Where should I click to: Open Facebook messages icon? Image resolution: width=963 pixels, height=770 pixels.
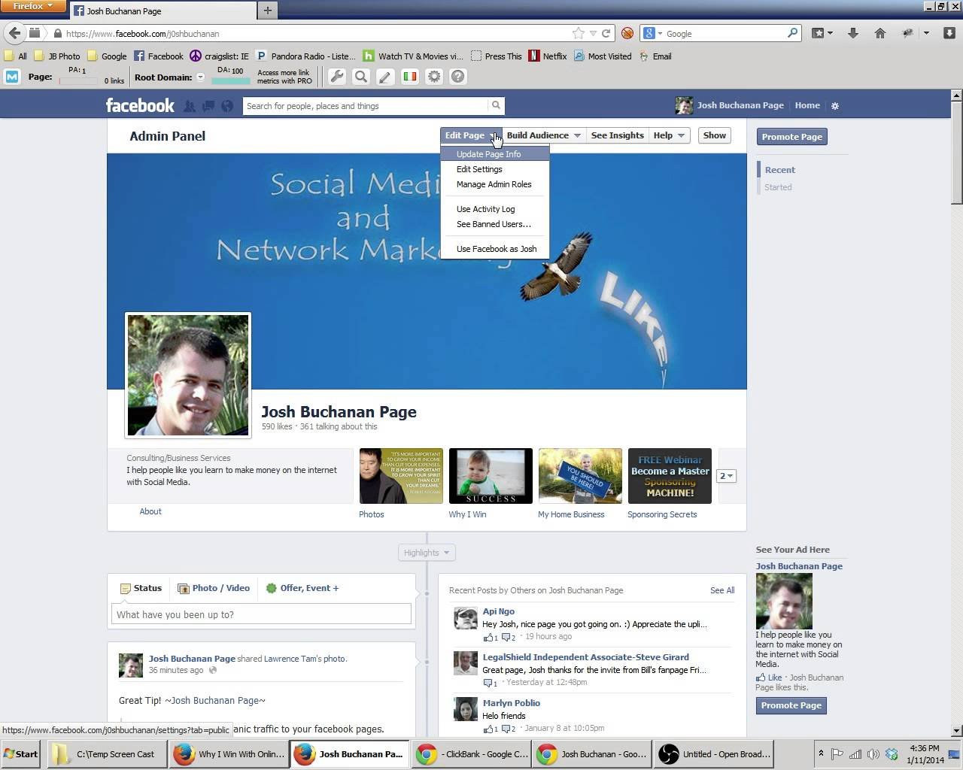point(208,106)
